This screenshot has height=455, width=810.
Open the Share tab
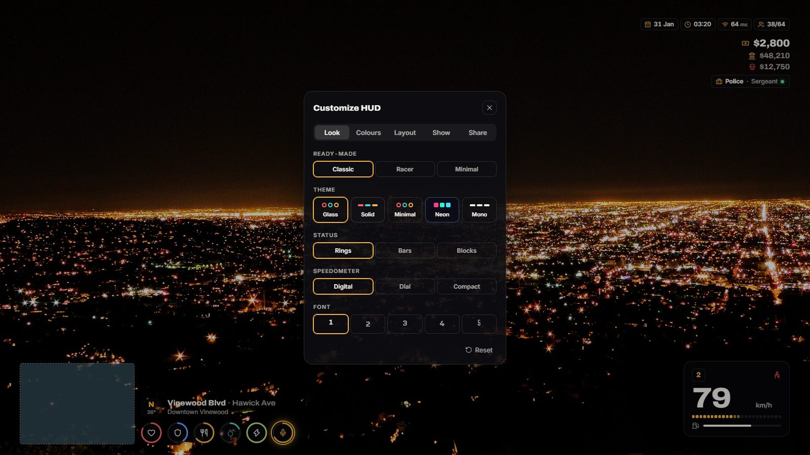pyautogui.click(x=478, y=132)
